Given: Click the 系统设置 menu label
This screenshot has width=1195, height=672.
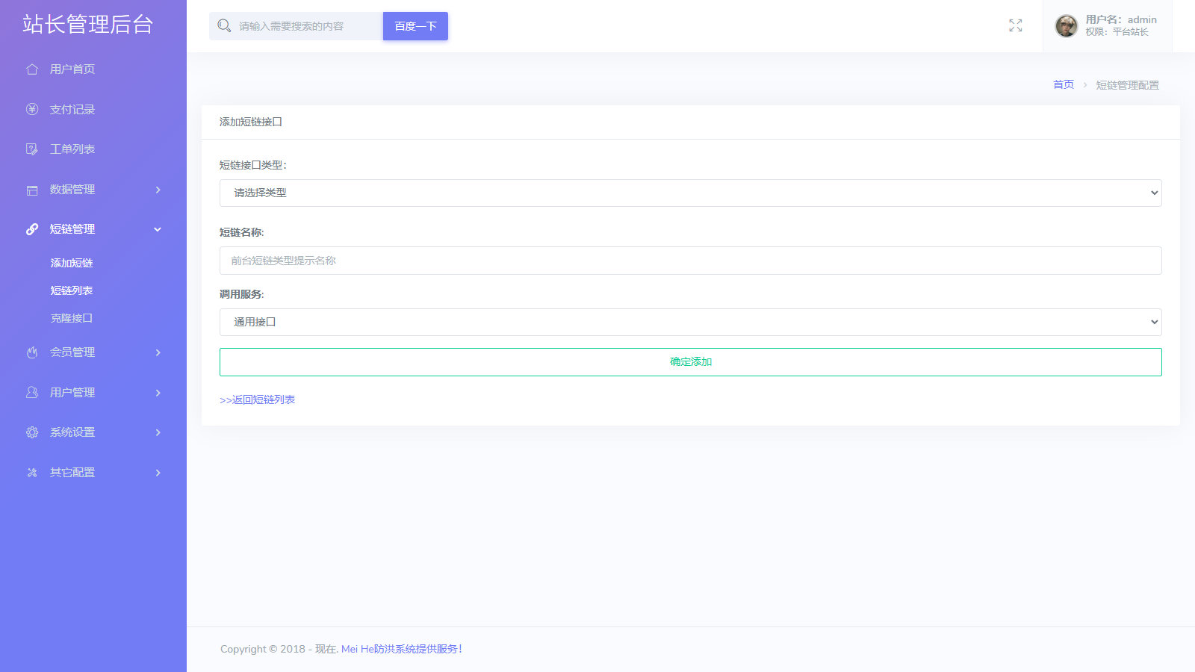Looking at the screenshot, I should (x=72, y=432).
